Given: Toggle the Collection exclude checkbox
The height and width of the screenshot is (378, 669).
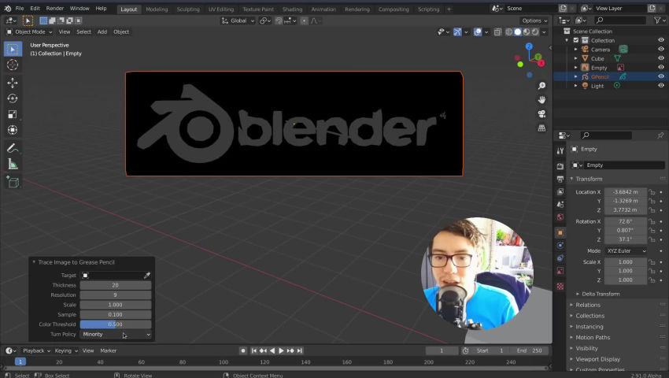Looking at the screenshot, I should pyautogui.click(x=576, y=40).
